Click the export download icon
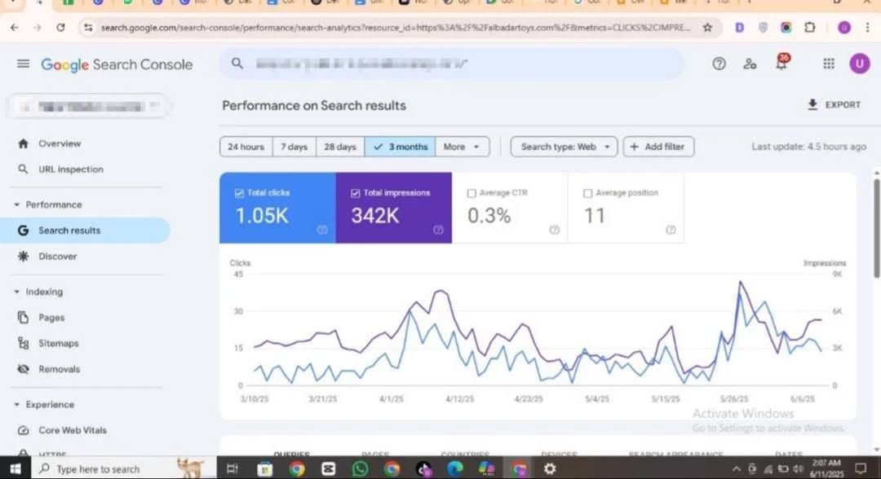The width and height of the screenshot is (881, 479). (812, 104)
